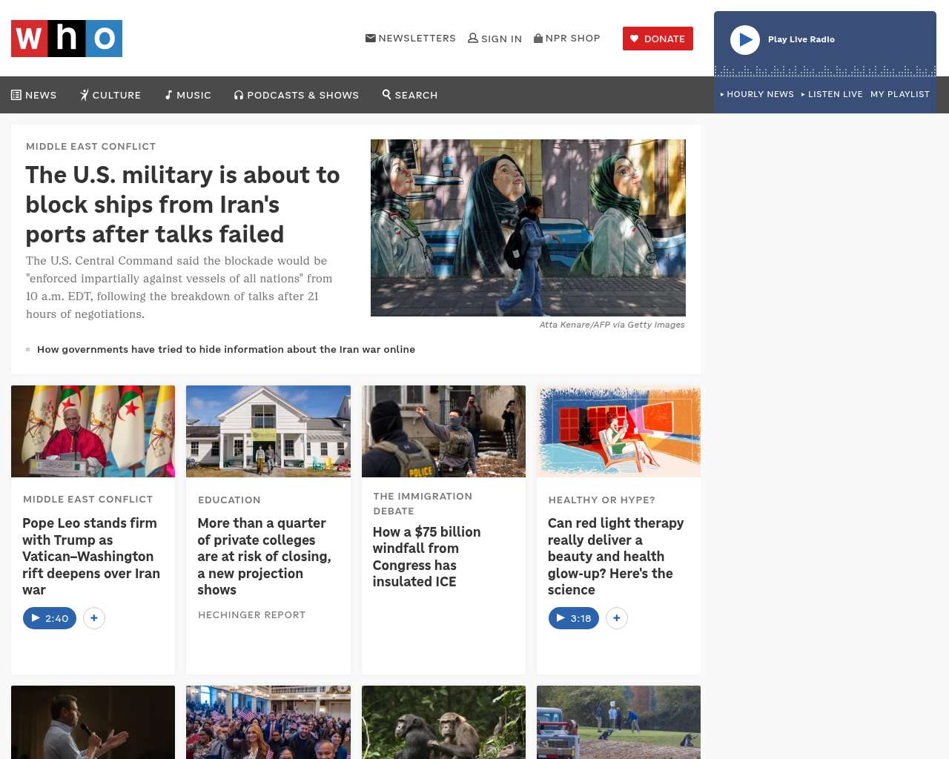
Task: Click the Search magnifier icon
Action: point(386,94)
